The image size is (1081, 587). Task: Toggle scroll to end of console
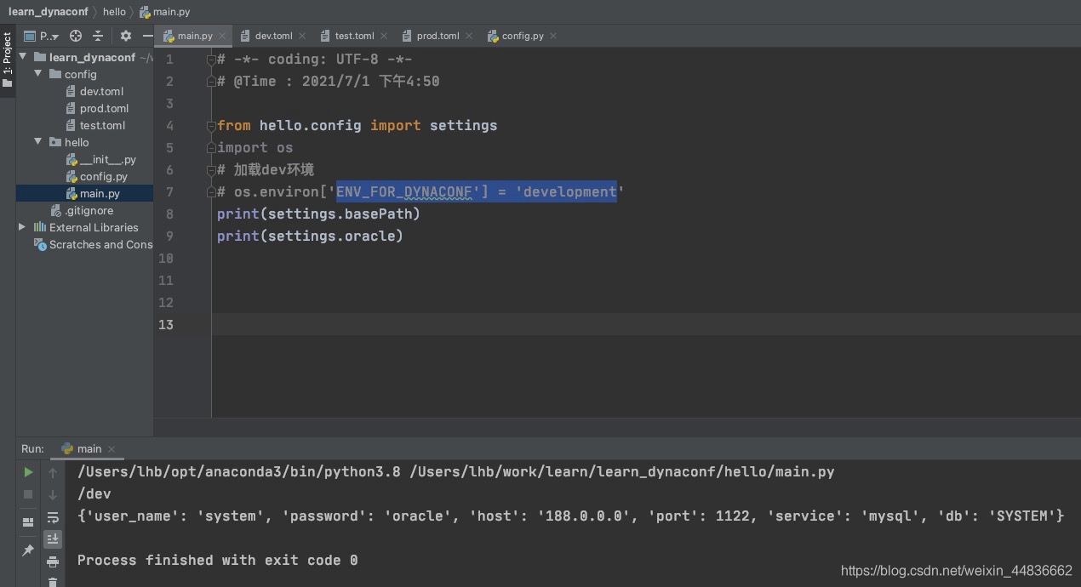point(53,539)
